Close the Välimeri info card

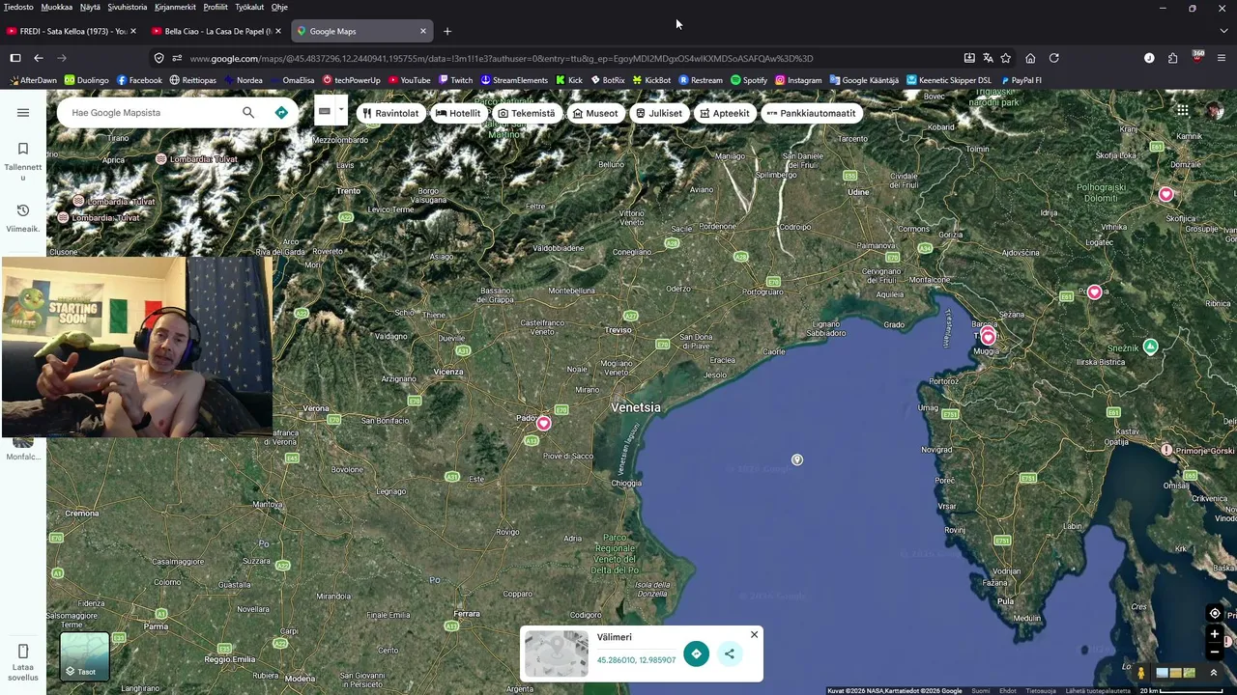click(x=754, y=634)
